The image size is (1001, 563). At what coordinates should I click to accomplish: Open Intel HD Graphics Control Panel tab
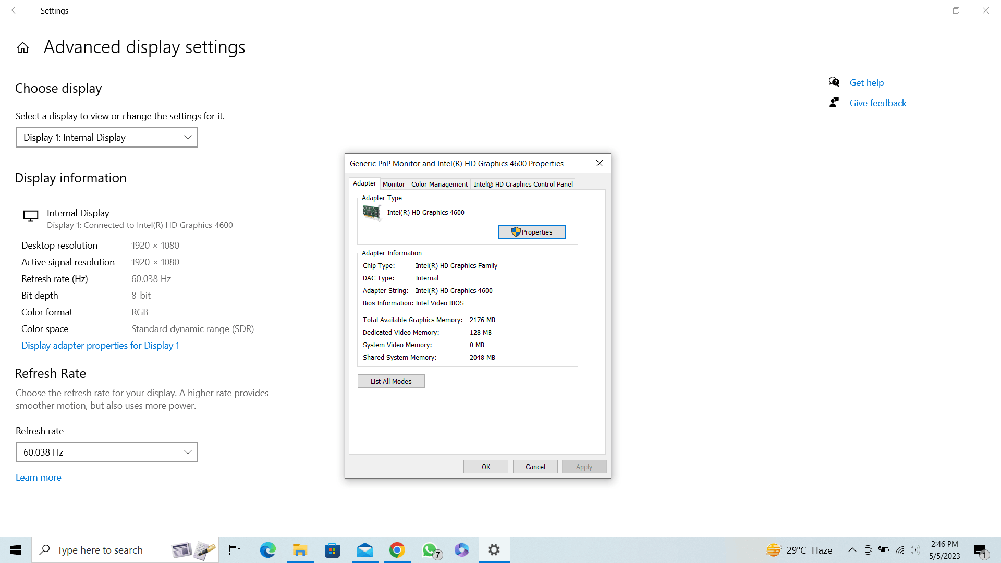click(523, 184)
